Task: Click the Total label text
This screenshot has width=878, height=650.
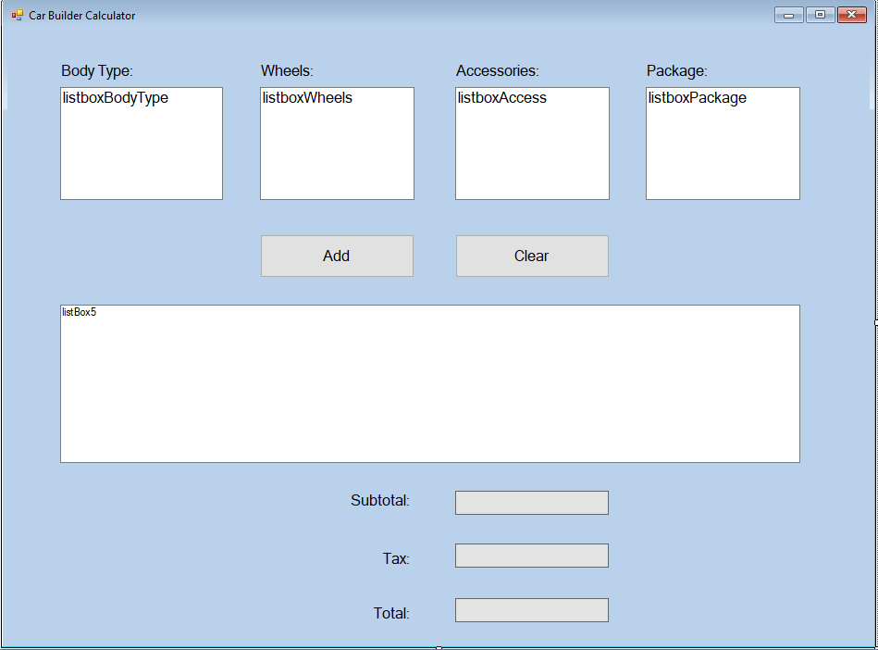Action: click(390, 612)
